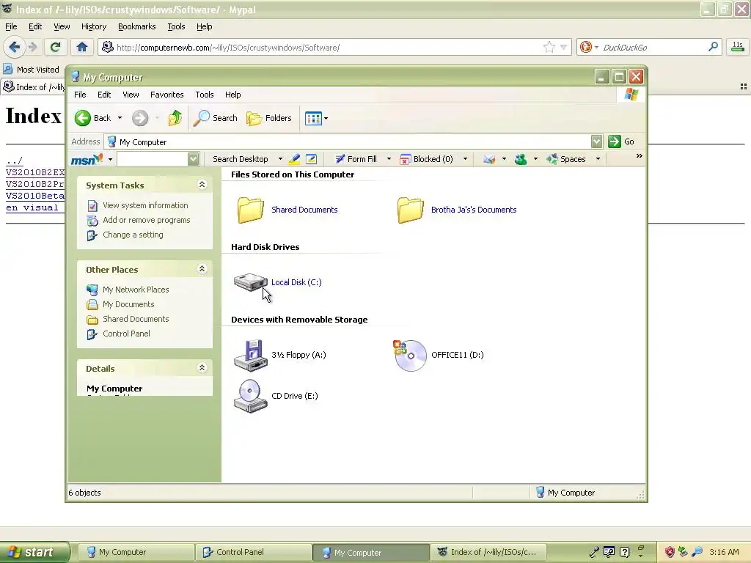Open Control Panel from Other Places

pyautogui.click(x=126, y=334)
